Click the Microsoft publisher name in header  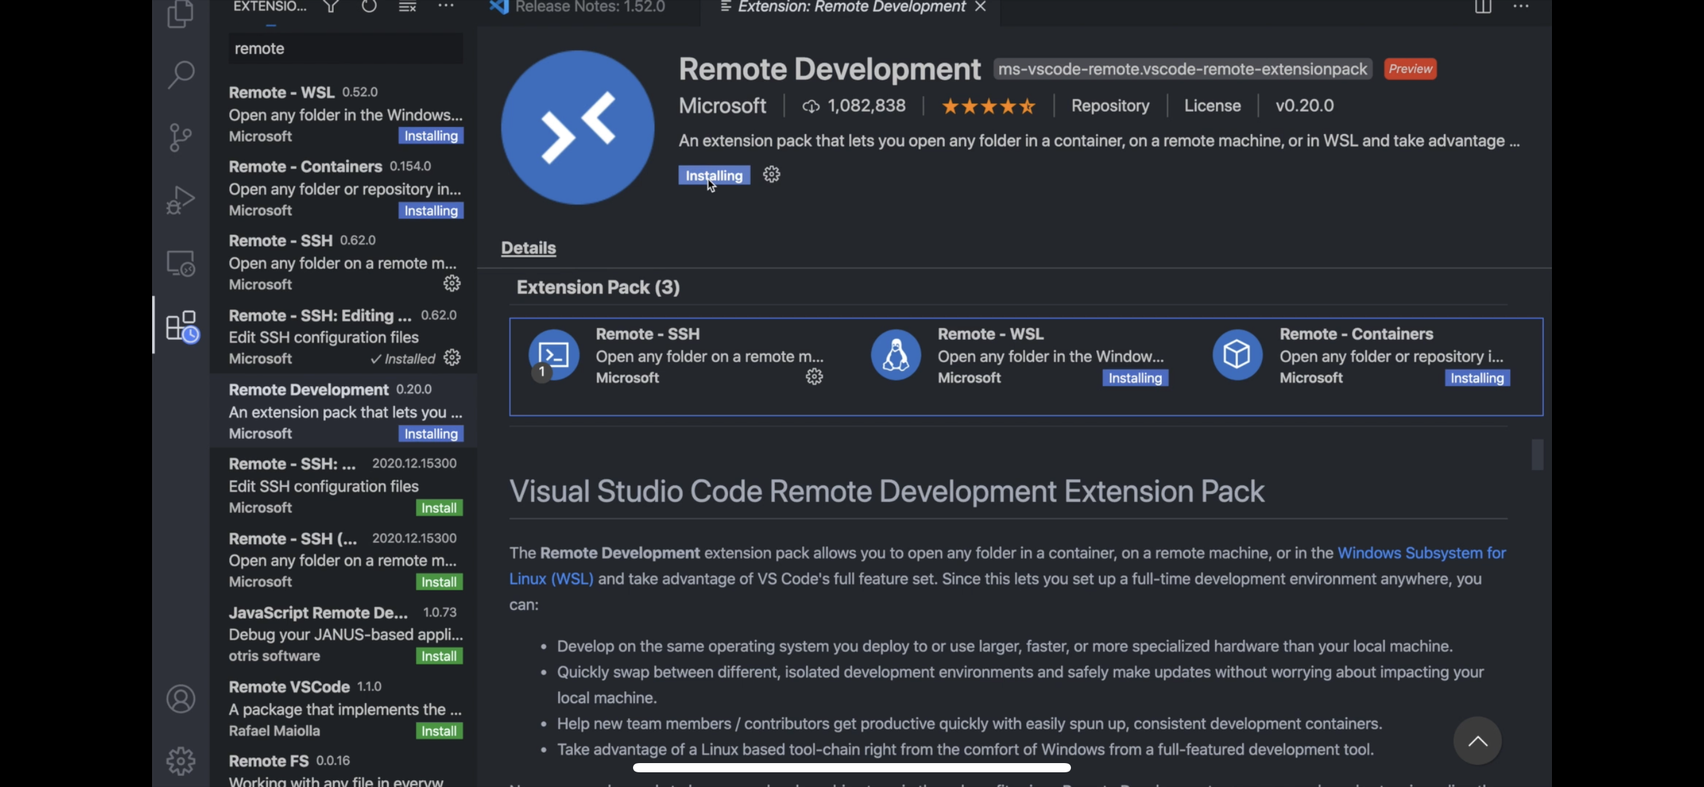(x=723, y=105)
